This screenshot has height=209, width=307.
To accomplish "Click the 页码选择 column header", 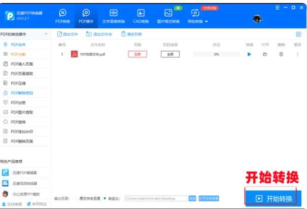I will (170, 45).
